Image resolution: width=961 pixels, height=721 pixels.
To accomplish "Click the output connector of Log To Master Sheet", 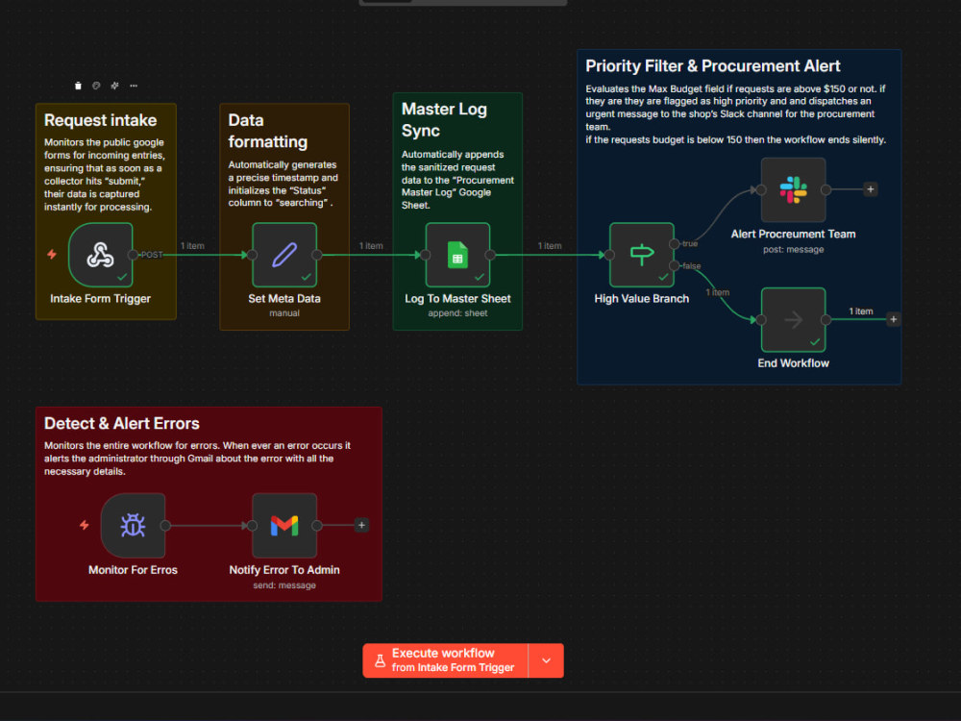I will 490,255.
